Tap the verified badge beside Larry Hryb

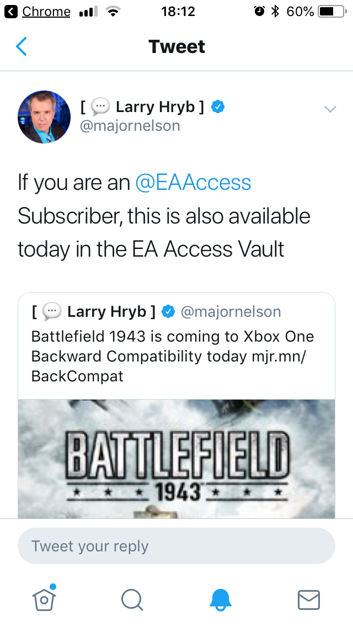pos(218,107)
